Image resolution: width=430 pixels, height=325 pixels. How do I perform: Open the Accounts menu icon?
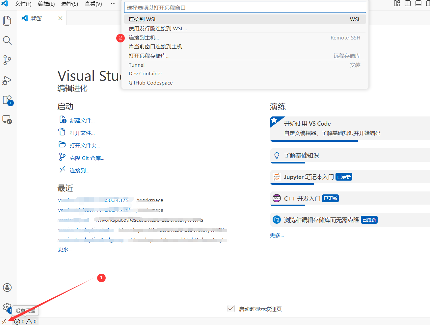pyautogui.click(x=7, y=287)
